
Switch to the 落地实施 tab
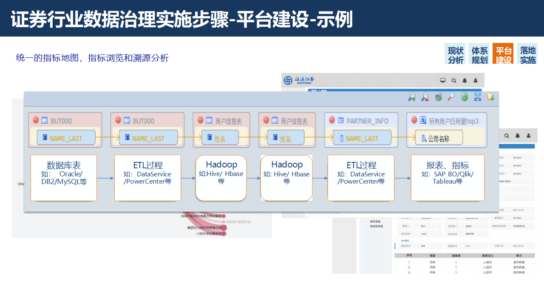pos(527,54)
